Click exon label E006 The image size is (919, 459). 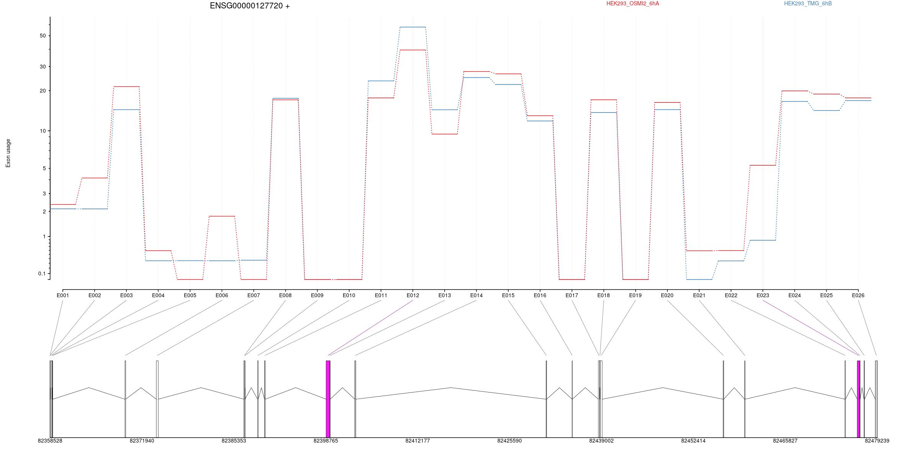click(x=222, y=295)
